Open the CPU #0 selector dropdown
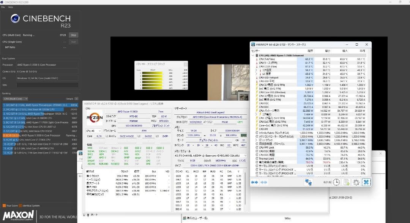 click(x=93, y=130)
